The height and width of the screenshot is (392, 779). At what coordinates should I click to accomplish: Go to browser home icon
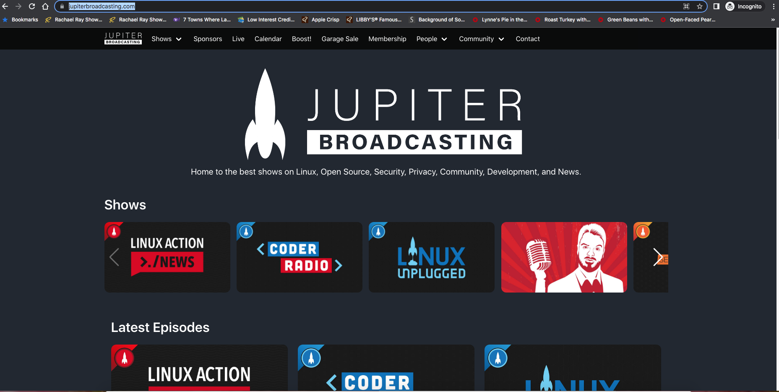(x=45, y=6)
